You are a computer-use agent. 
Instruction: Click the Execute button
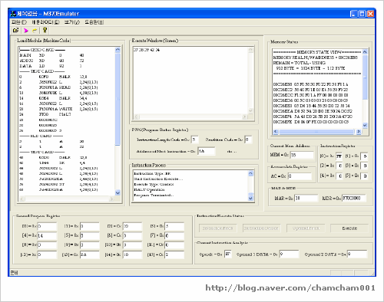[349, 228]
